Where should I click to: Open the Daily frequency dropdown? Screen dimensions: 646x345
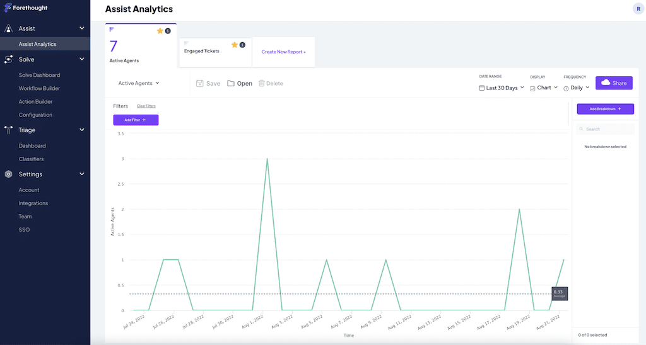577,88
